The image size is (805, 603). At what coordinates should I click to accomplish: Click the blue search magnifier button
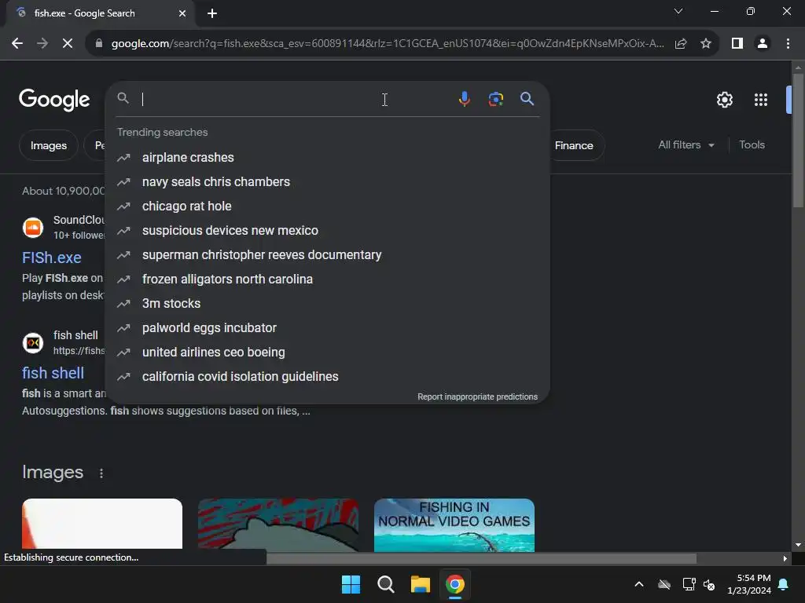pyautogui.click(x=527, y=99)
